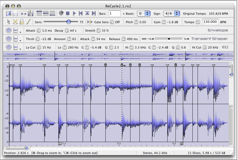238x160 pixels.
Task: Stop playback with the square Stop button
Action: pos(68,13)
